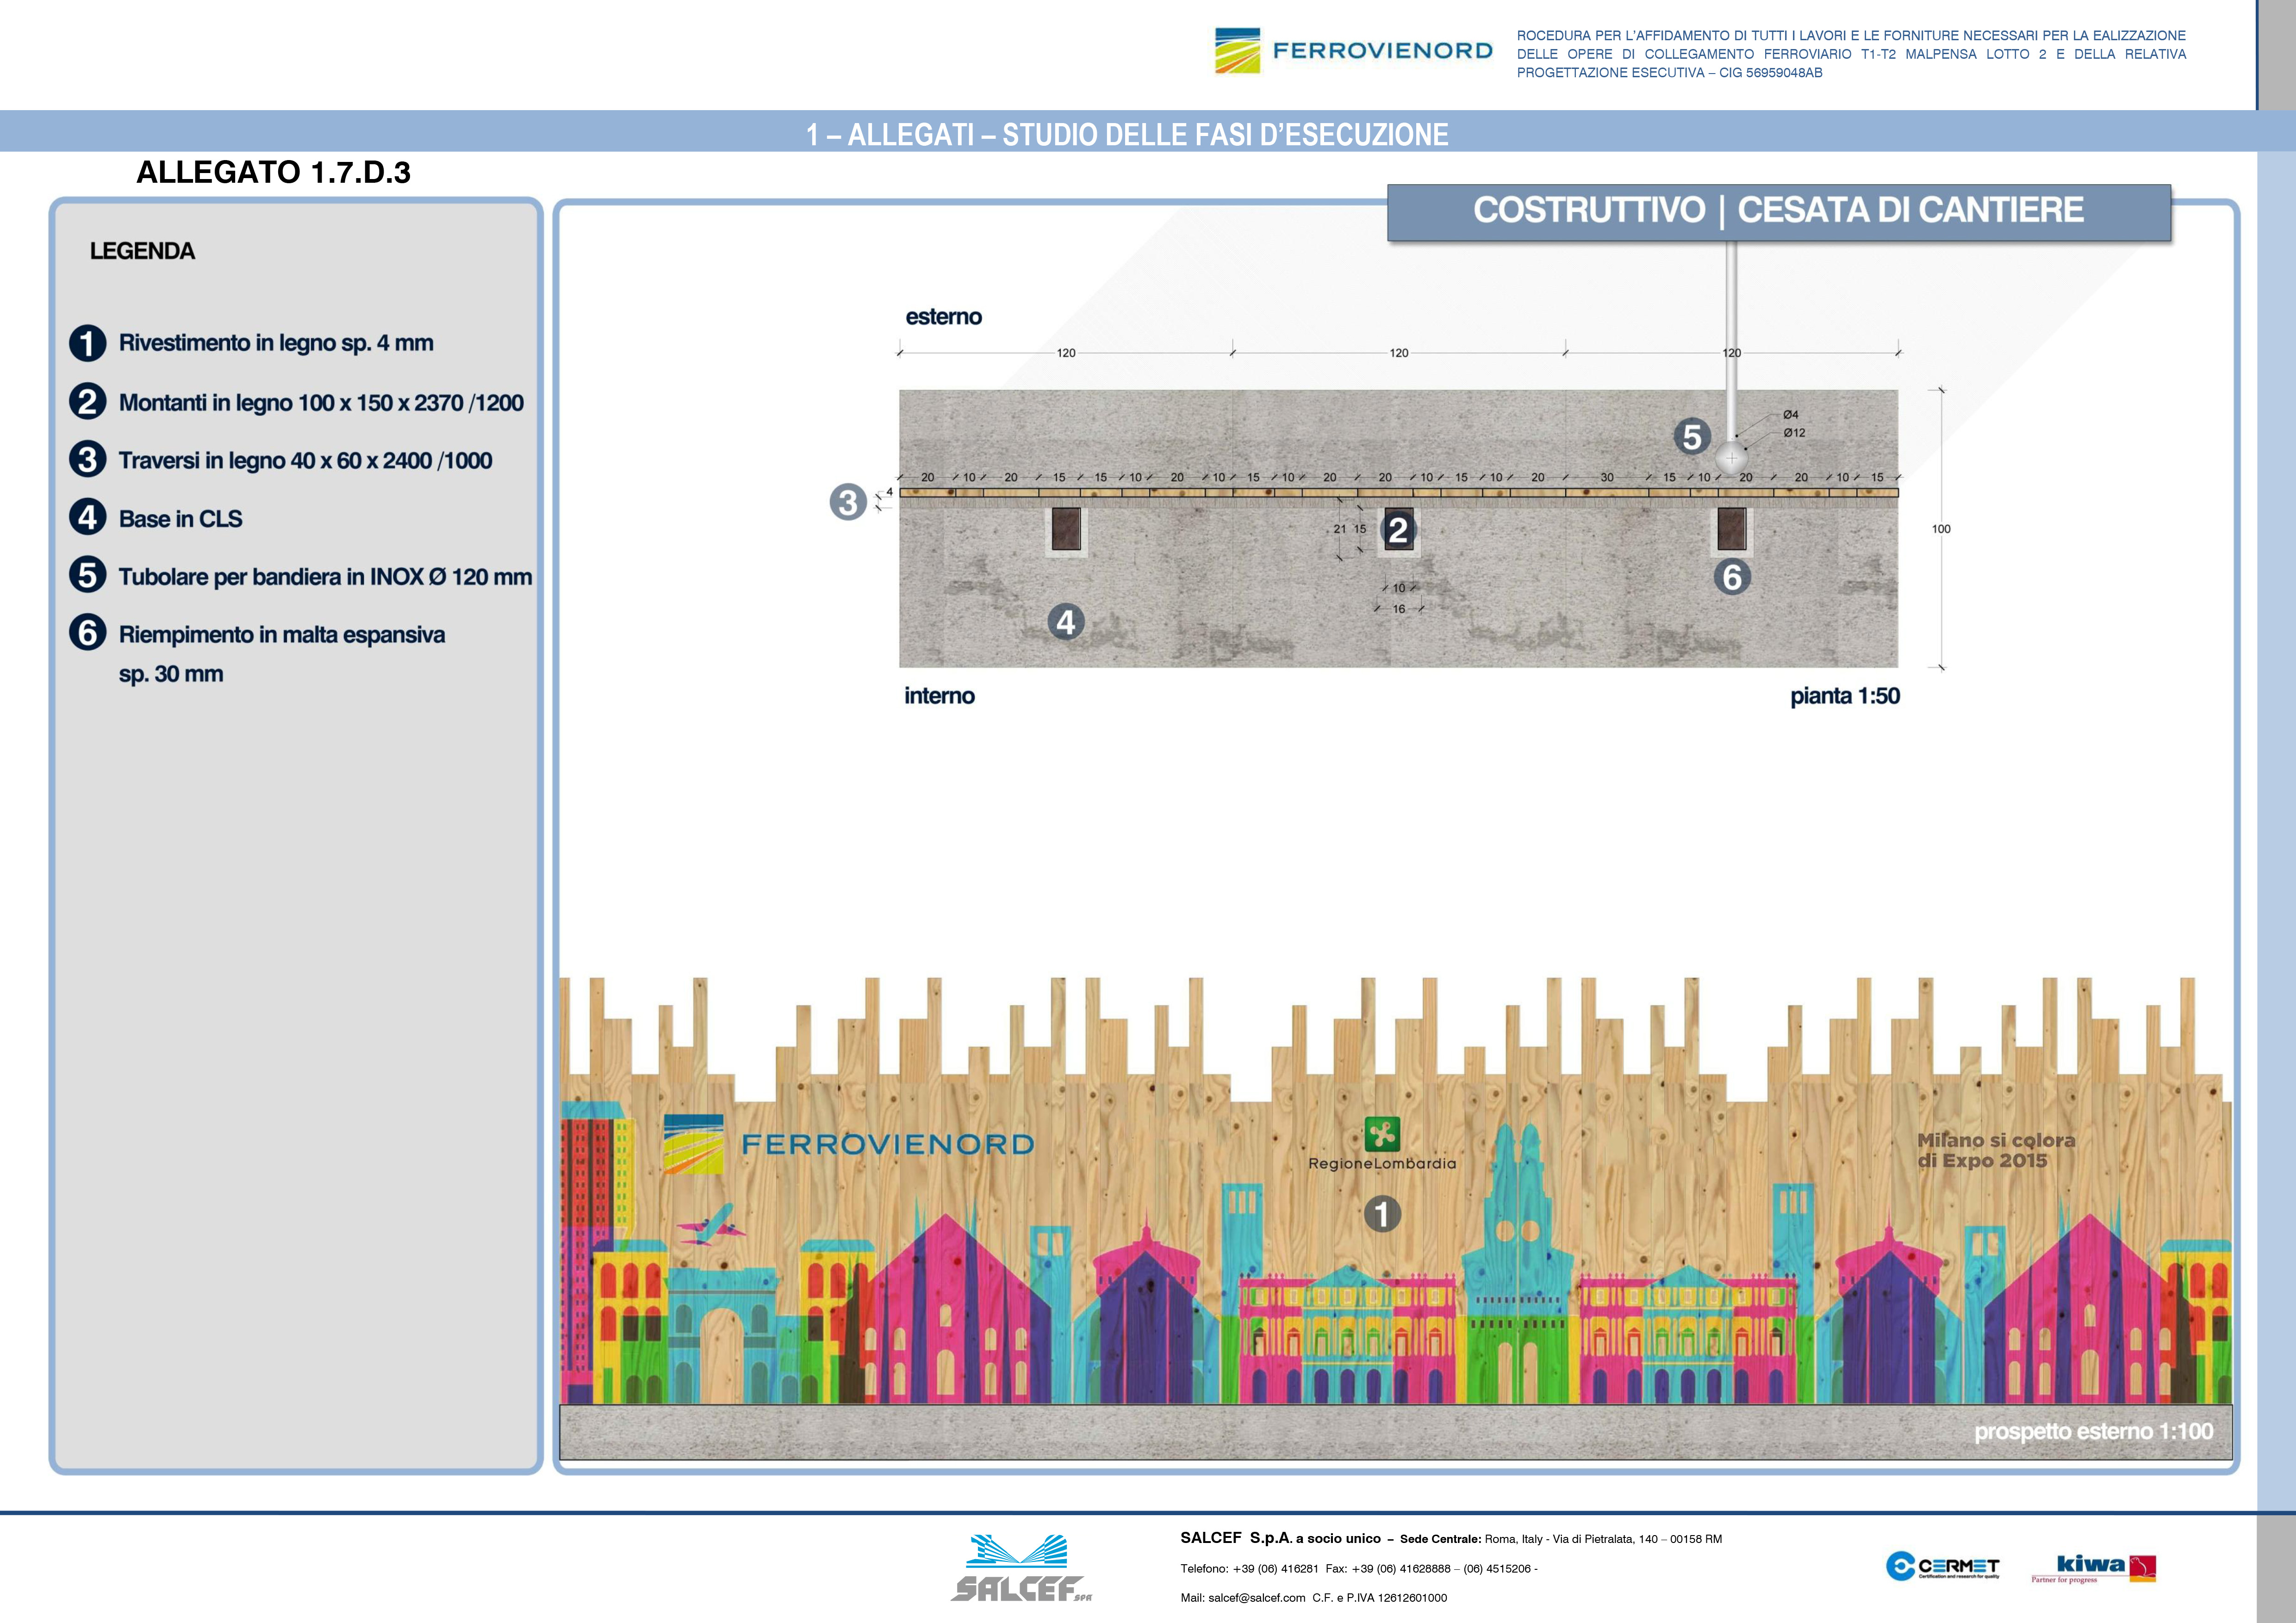Click legend marker number 2
This screenshot has height=1623, width=2296.
click(87, 402)
